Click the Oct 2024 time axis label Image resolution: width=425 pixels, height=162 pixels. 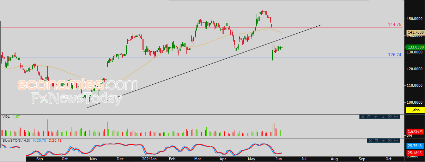pyautogui.click(x=388, y=159)
